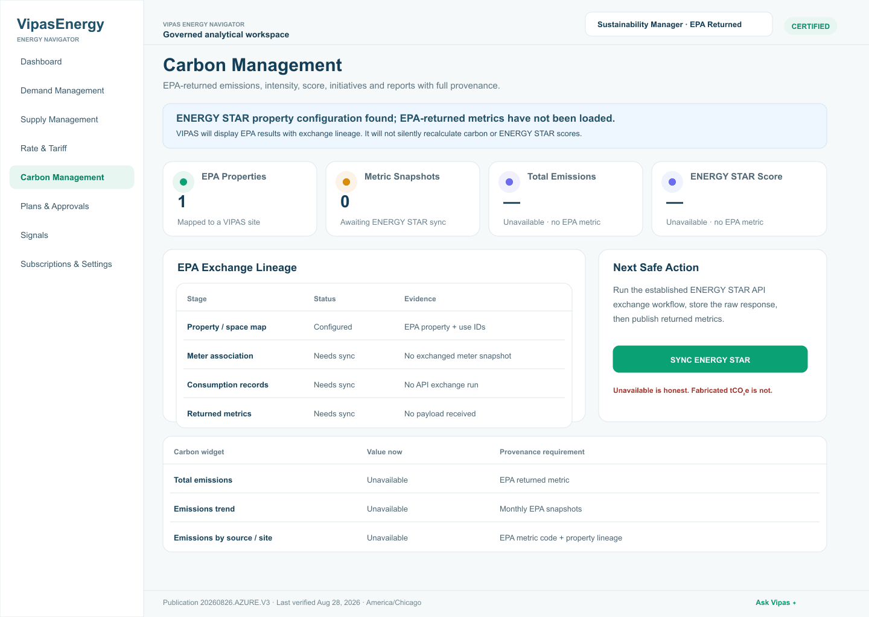Select the Emissions trend widget row
The image size is (869, 617).
pyautogui.click(x=495, y=509)
